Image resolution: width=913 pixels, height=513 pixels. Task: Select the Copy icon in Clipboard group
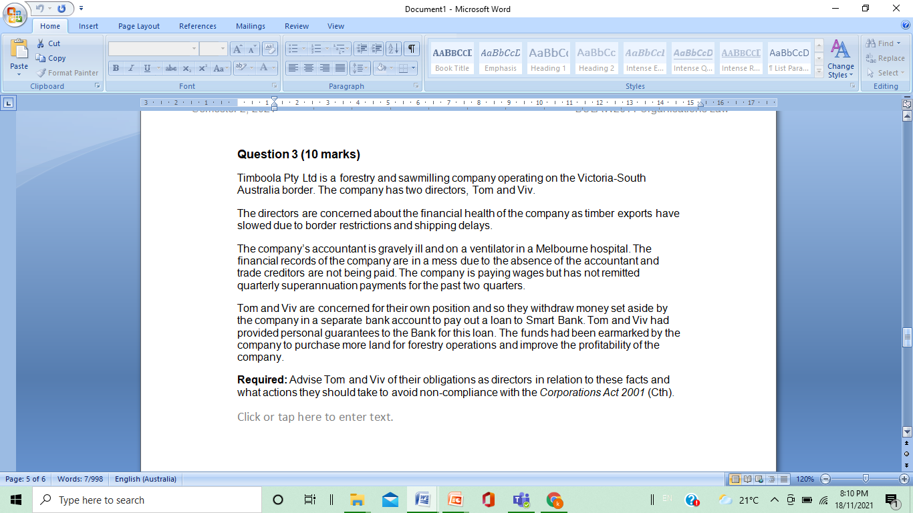click(x=41, y=58)
